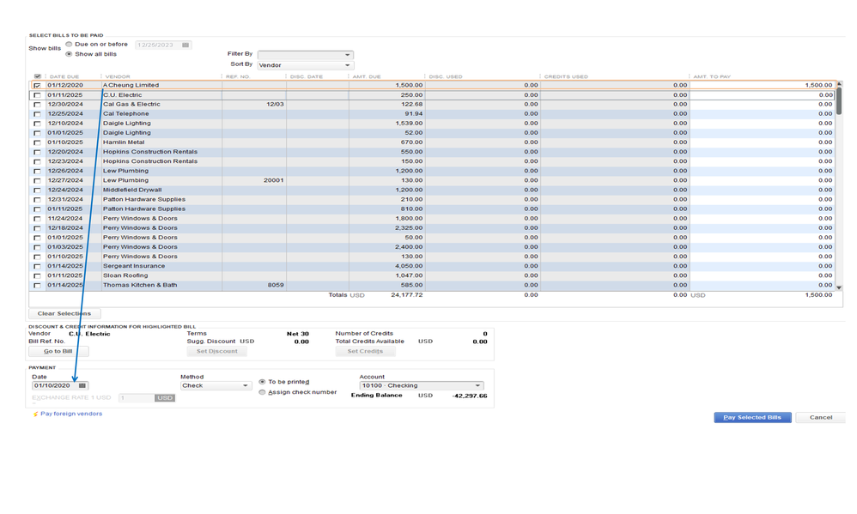The image size is (857, 514).
Task: Uncheck the A Cheung Limited bill
Action: click(x=37, y=86)
